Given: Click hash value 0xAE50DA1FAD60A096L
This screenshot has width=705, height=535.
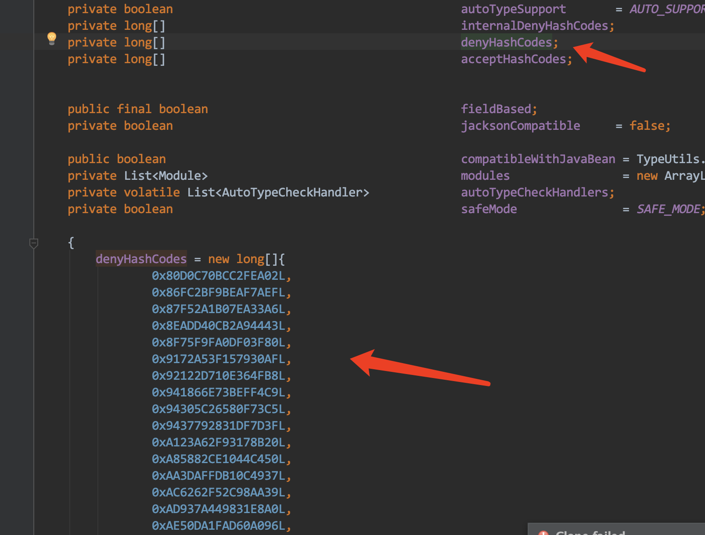Looking at the screenshot, I should [x=218, y=526].
